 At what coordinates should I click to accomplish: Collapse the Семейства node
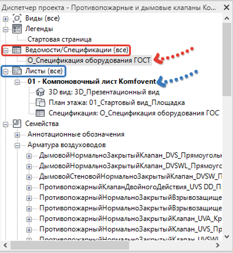[6, 124]
